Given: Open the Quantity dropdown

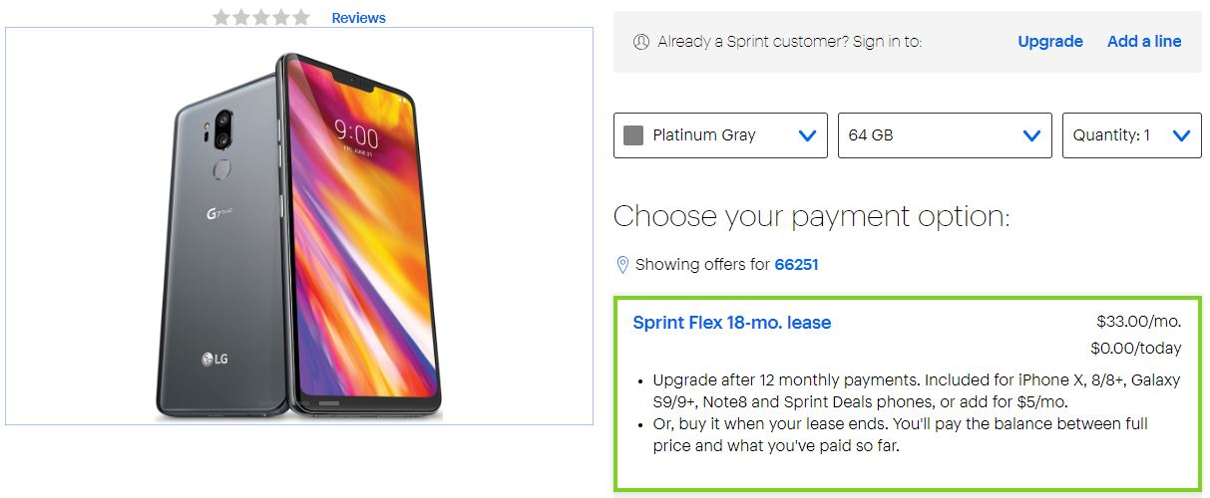Looking at the screenshot, I should [x=1131, y=135].
